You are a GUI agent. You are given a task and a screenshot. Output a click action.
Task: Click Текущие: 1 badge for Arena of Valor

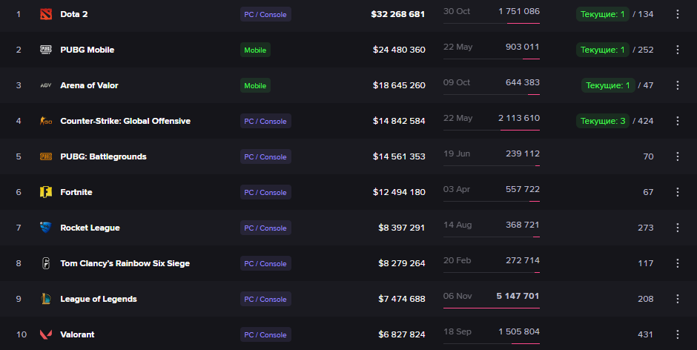click(x=608, y=85)
